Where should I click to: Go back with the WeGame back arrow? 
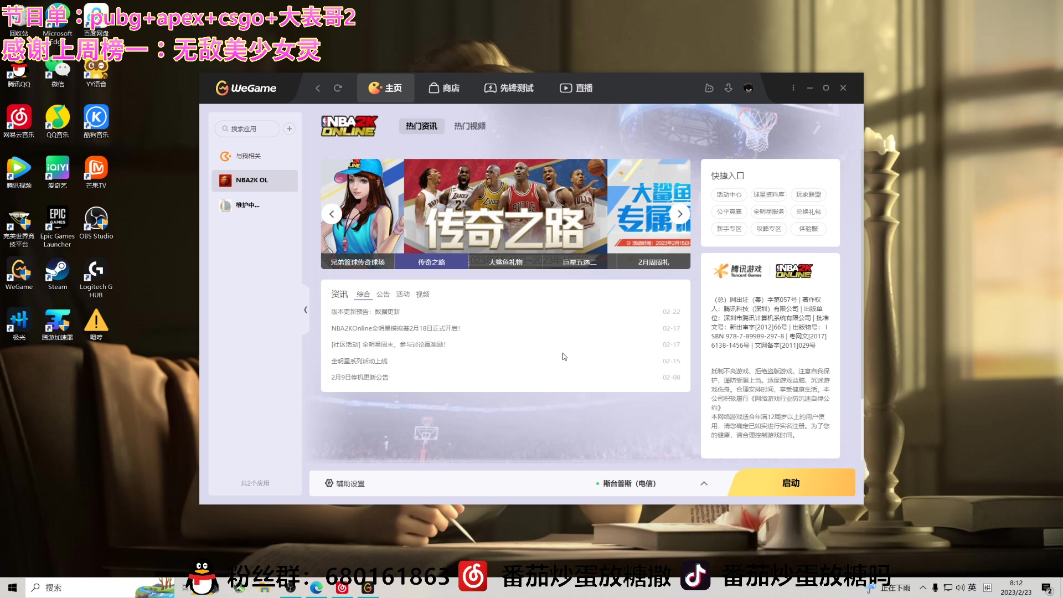tap(318, 88)
